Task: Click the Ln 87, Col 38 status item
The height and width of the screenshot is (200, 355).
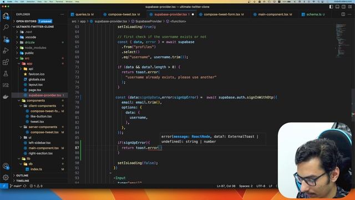Action: [226, 186]
